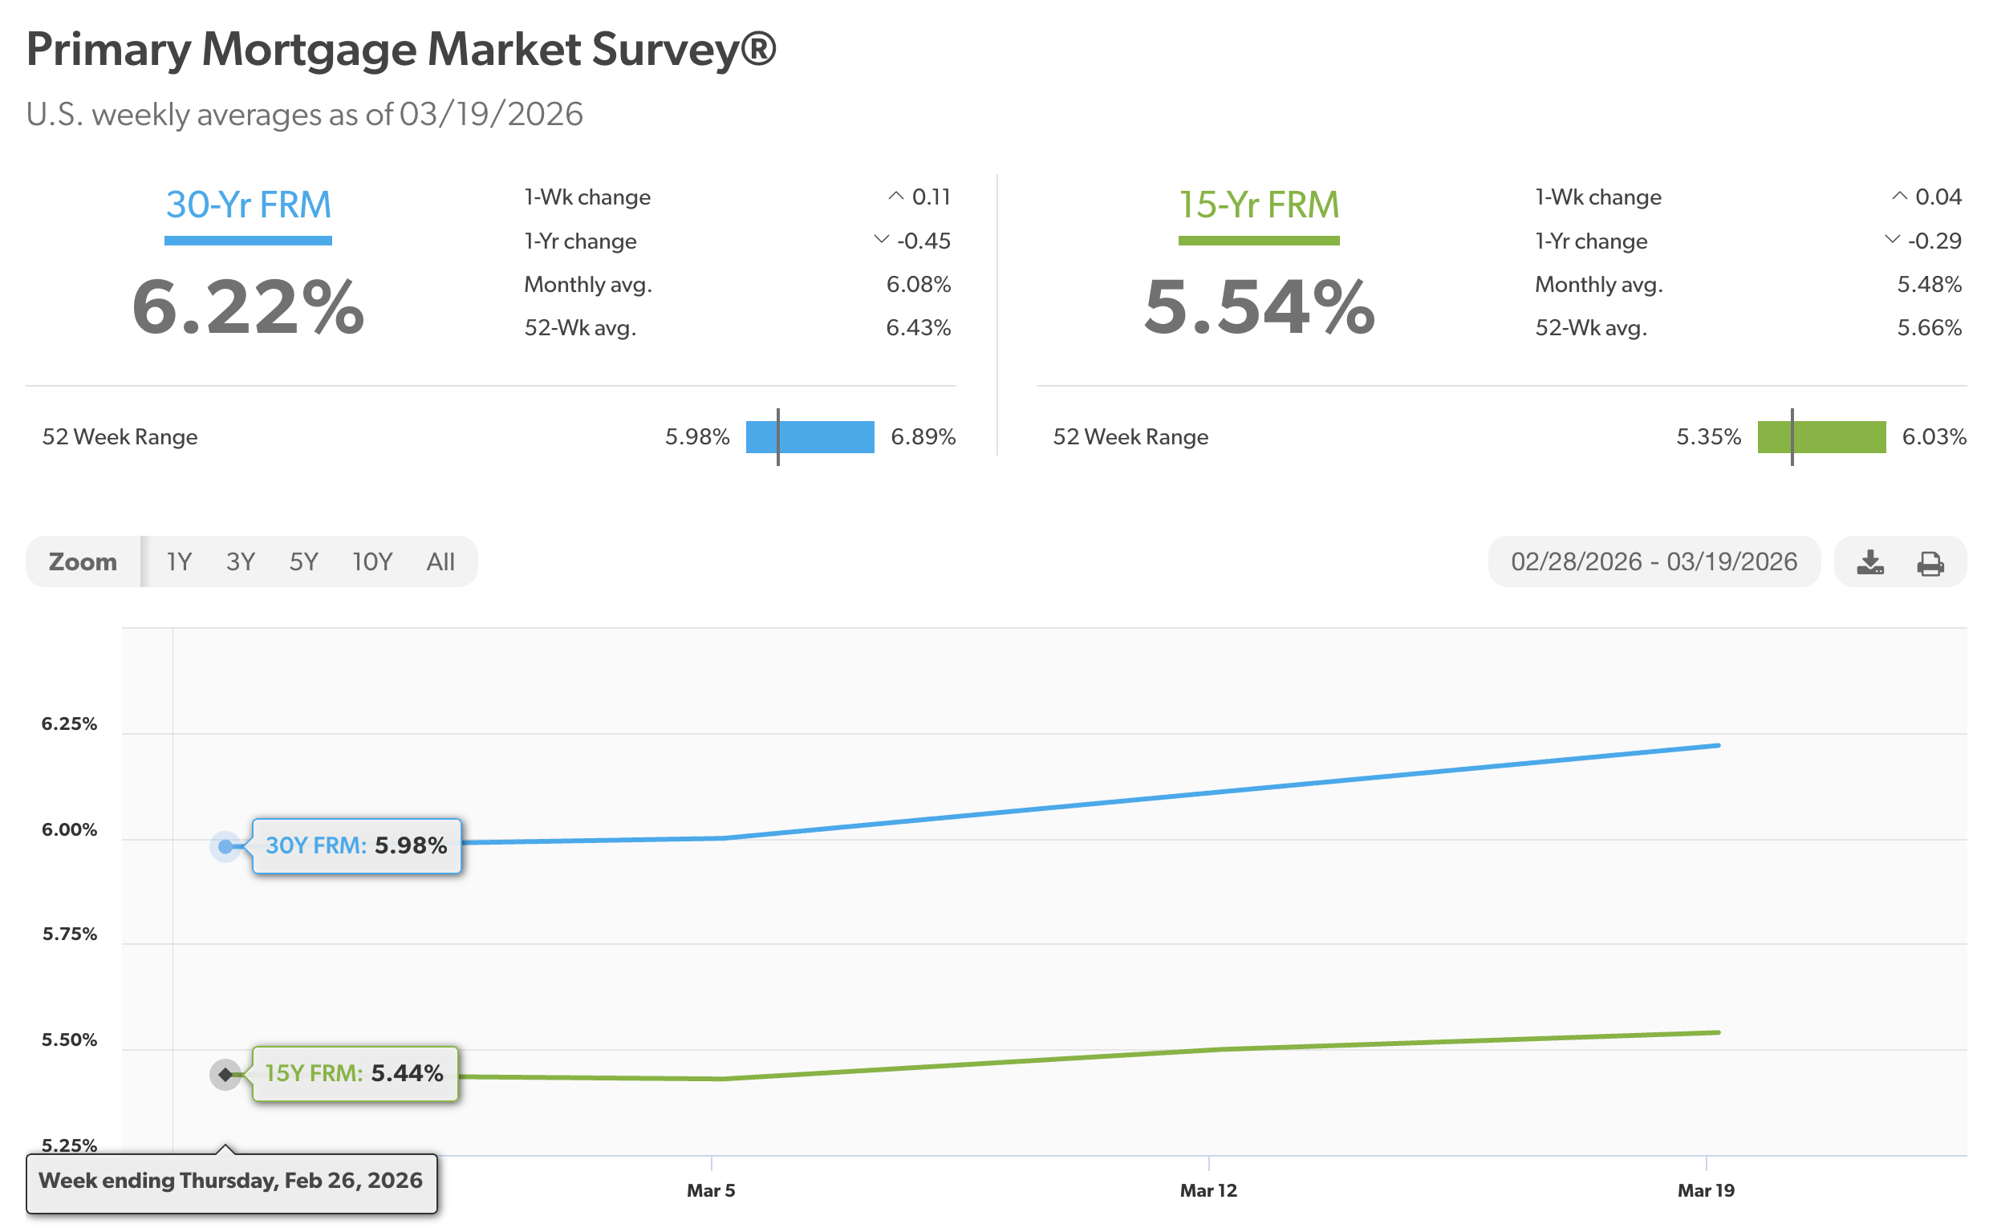Click the 30Y FRM blue data point marker
The height and width of the screenshot is (1232, 1993).
pos(225,846)
